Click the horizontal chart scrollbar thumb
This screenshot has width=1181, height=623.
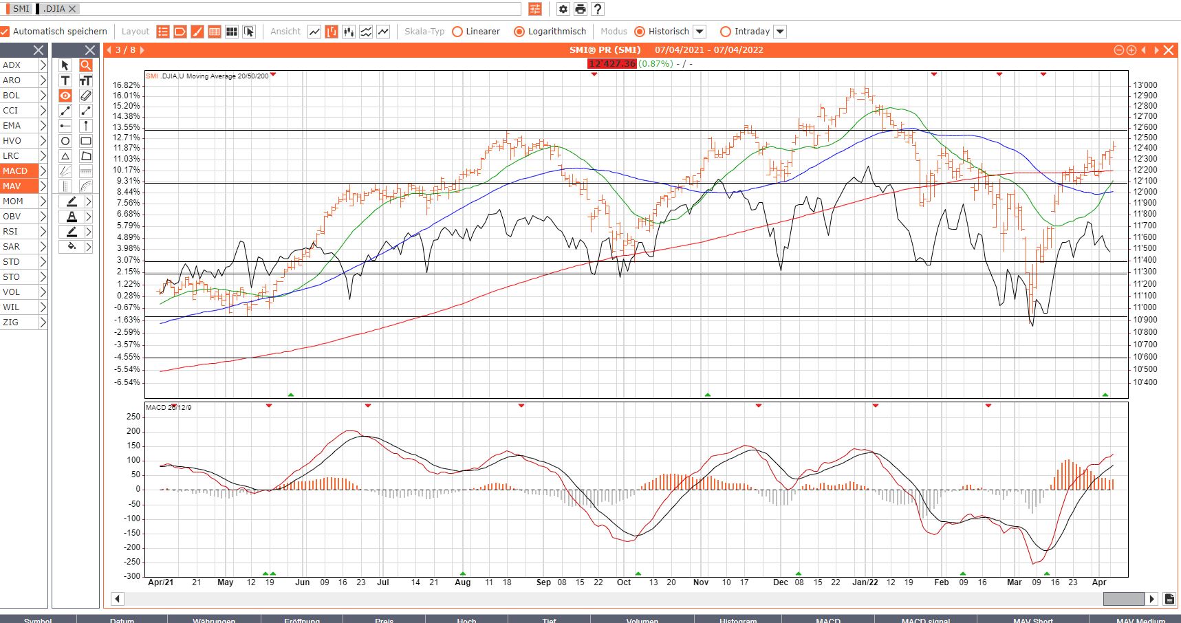(1123, 599)
